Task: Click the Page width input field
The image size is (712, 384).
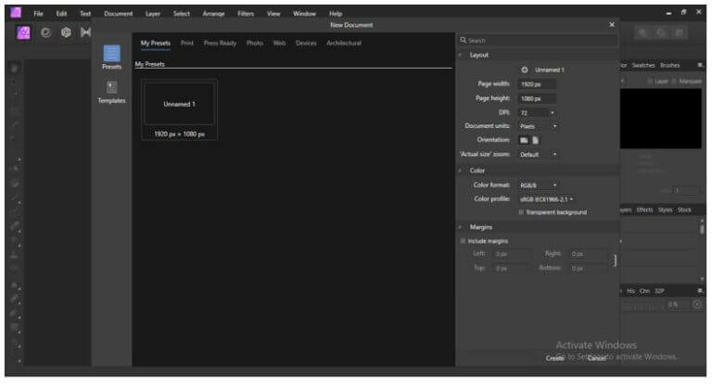Action: coord(537,84)
